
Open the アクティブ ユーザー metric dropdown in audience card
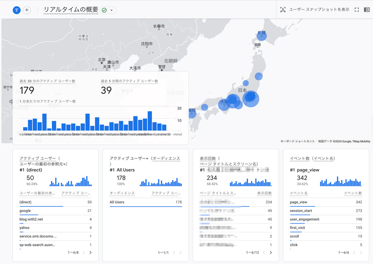(x=129, y=158)
